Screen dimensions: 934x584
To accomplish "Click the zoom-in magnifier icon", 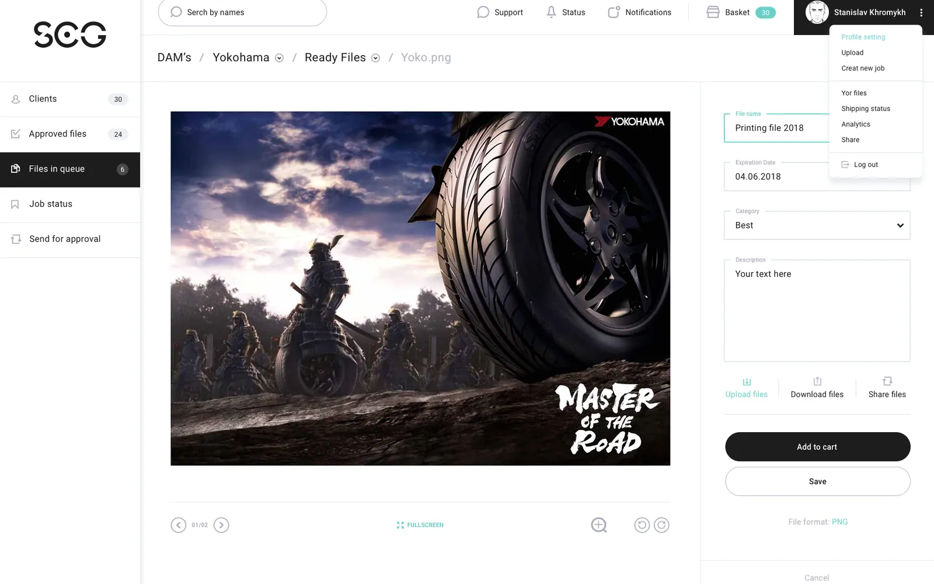I will pyautogui.click(x=599, y=525).
